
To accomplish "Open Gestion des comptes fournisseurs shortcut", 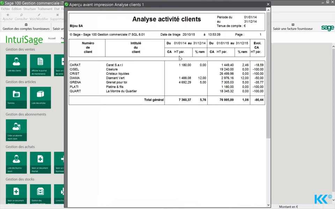I will 26,27.
